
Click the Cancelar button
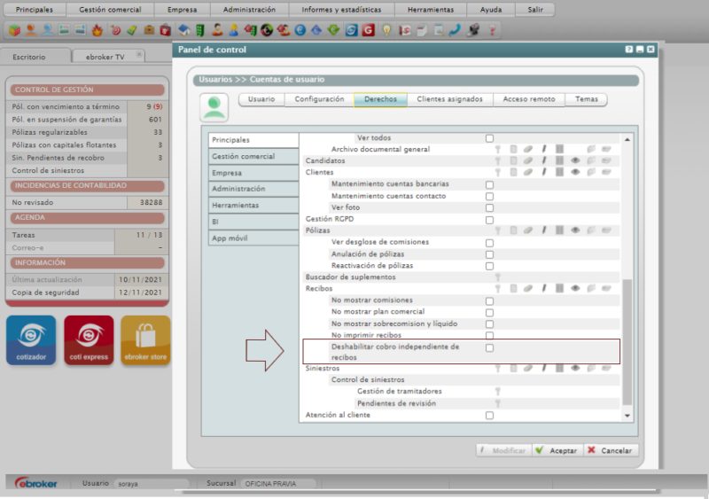(x=611, y=450)
